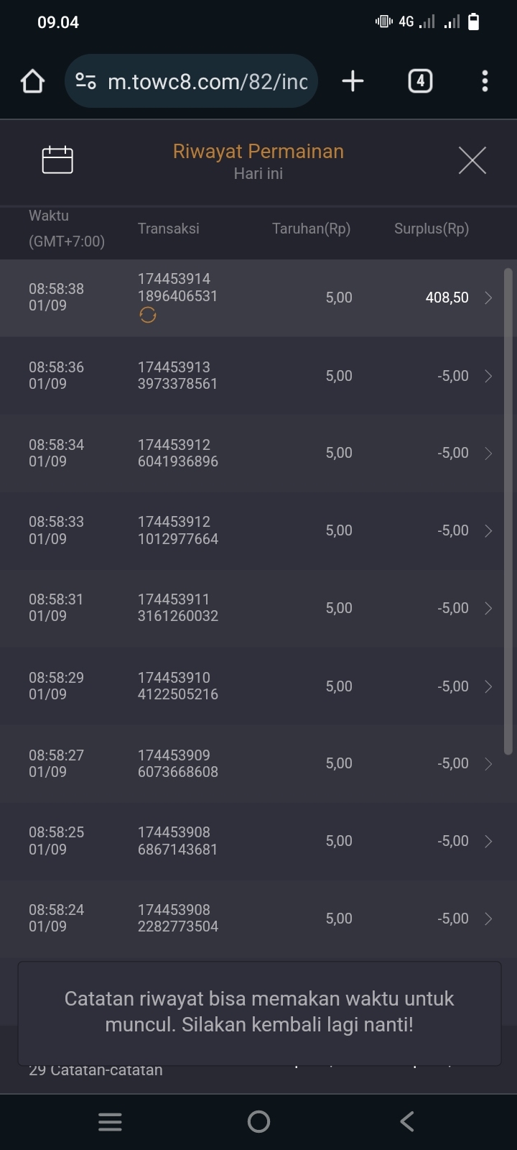
Task: Open a new browser tab
Action: (x=353, y=81)
